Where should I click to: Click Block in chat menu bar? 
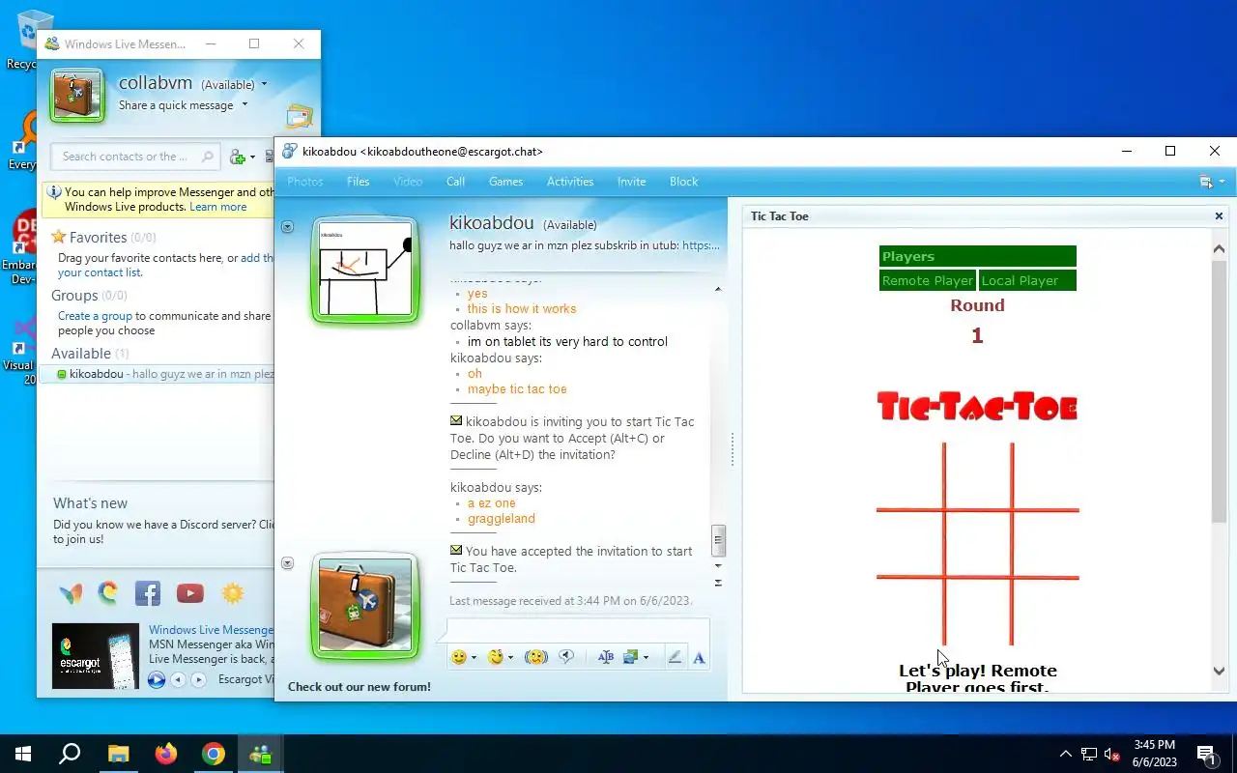pyautogui.click(x=683, y=182)
